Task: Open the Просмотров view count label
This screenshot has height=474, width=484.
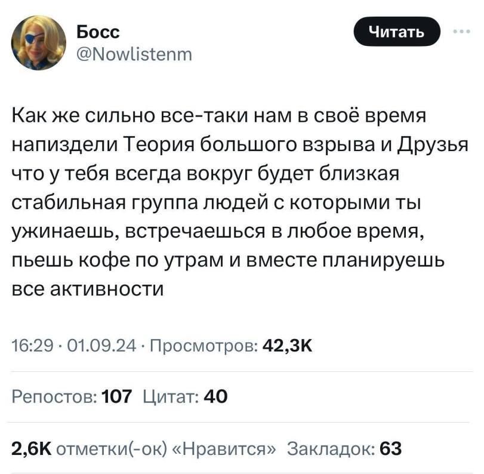Action: coord(202,345)
